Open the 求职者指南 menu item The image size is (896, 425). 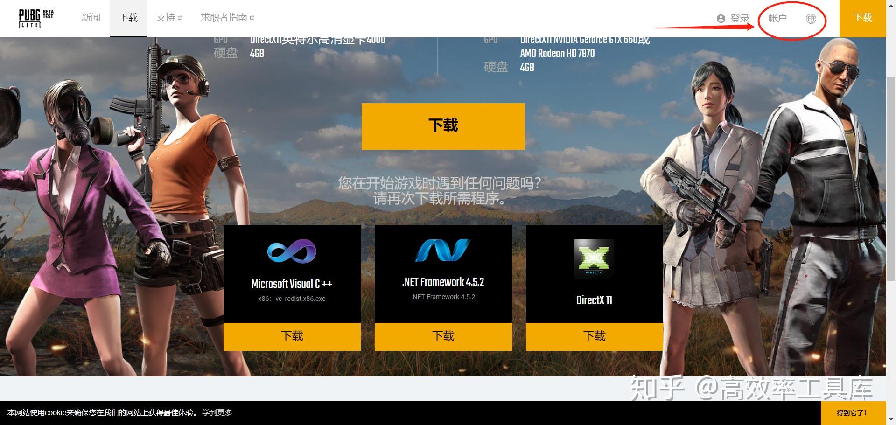pos(227,18)
